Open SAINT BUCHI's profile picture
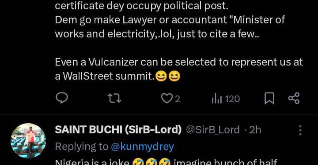The image size is (318, 165). [x=28, y=140]
